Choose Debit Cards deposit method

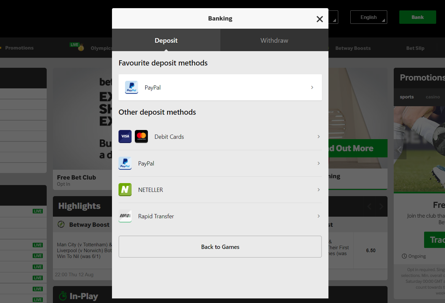(x=220, y=137)
